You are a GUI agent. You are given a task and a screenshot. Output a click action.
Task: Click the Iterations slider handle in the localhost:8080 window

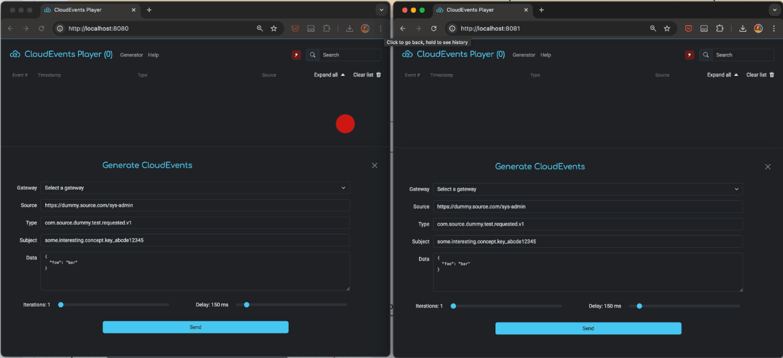tap(61, 305)
